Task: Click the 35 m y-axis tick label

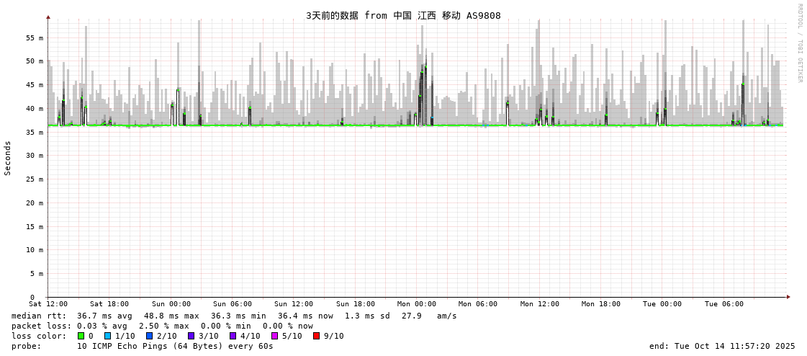Action: (35, 132)
